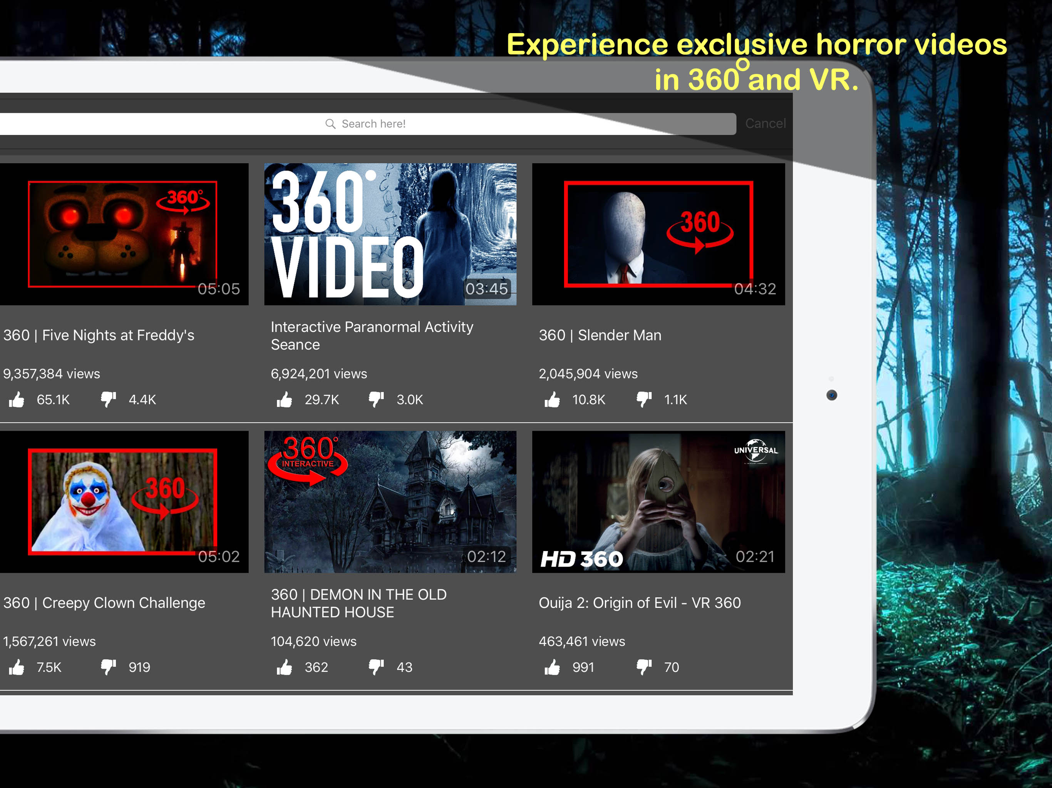
Task: Open the haunted house 360 Interactive thumbnail
Action: point(390,502)
